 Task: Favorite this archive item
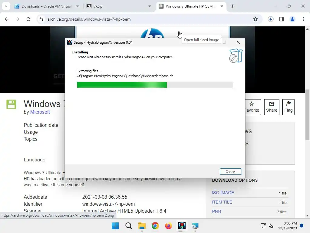click(253, 107)
